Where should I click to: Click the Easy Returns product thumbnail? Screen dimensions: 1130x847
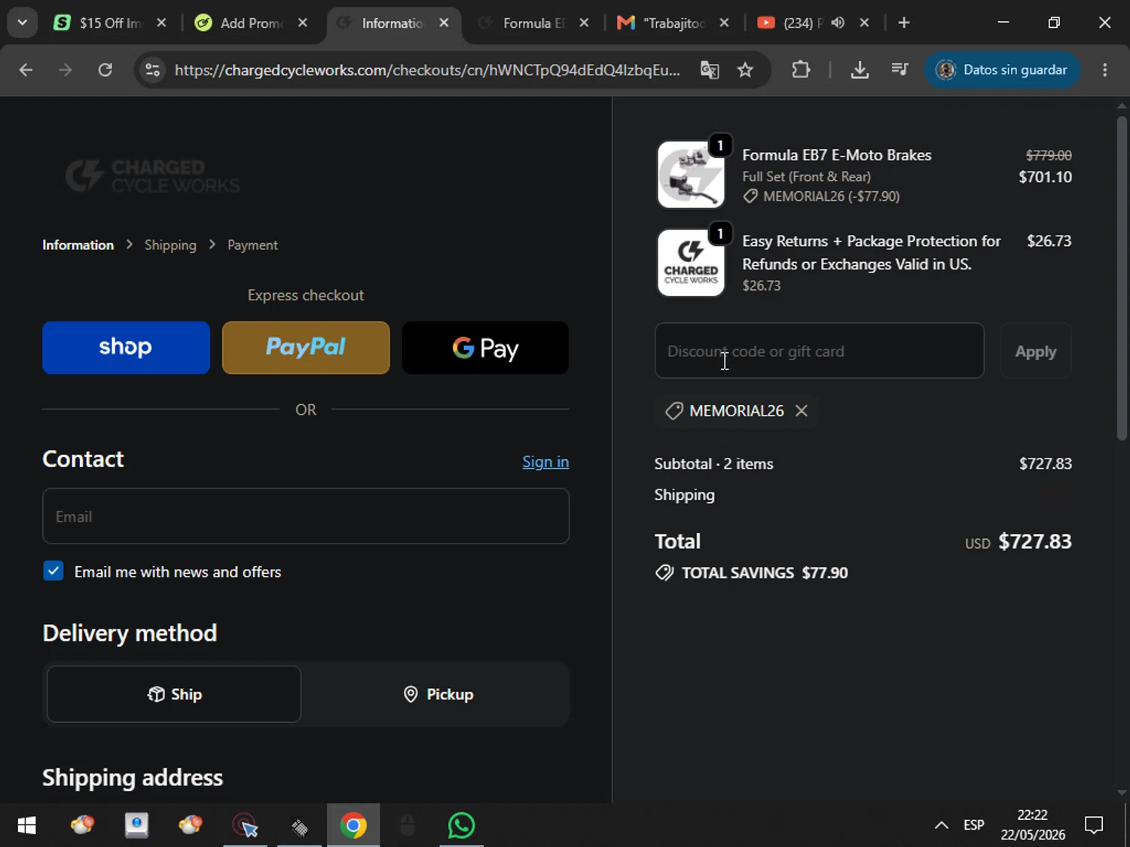point(691,263)
